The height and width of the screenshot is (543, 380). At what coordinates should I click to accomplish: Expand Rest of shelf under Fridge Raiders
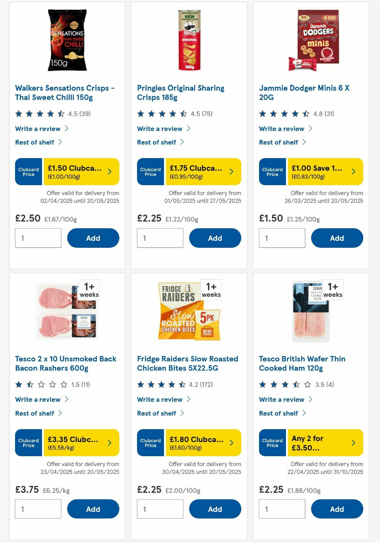(160, 413)
